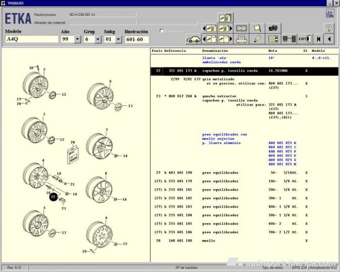Click blue link 8D0 601 025 P

pyautogui.click(x=282, y=155)
